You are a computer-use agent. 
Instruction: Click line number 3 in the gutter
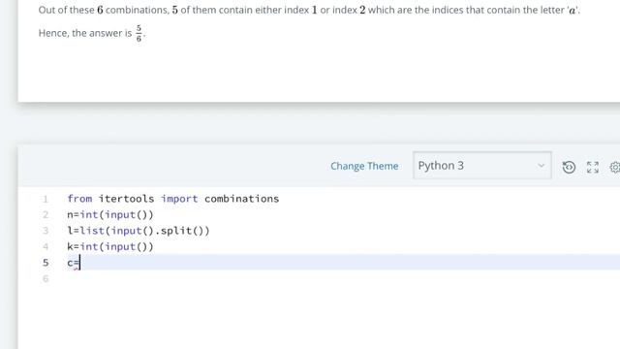46,231
